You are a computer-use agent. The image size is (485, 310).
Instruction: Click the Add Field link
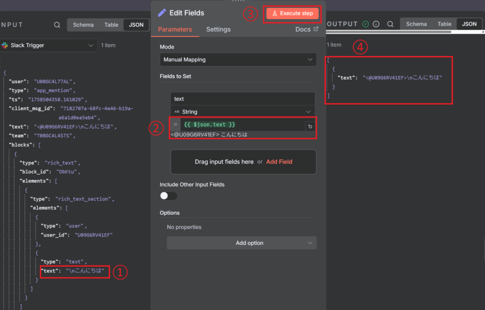(x=279, y=162)
